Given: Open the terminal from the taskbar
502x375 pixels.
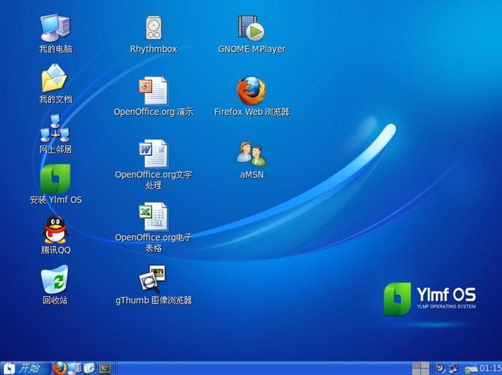Looking at the screenshot, I should click(x=105, y=368).
